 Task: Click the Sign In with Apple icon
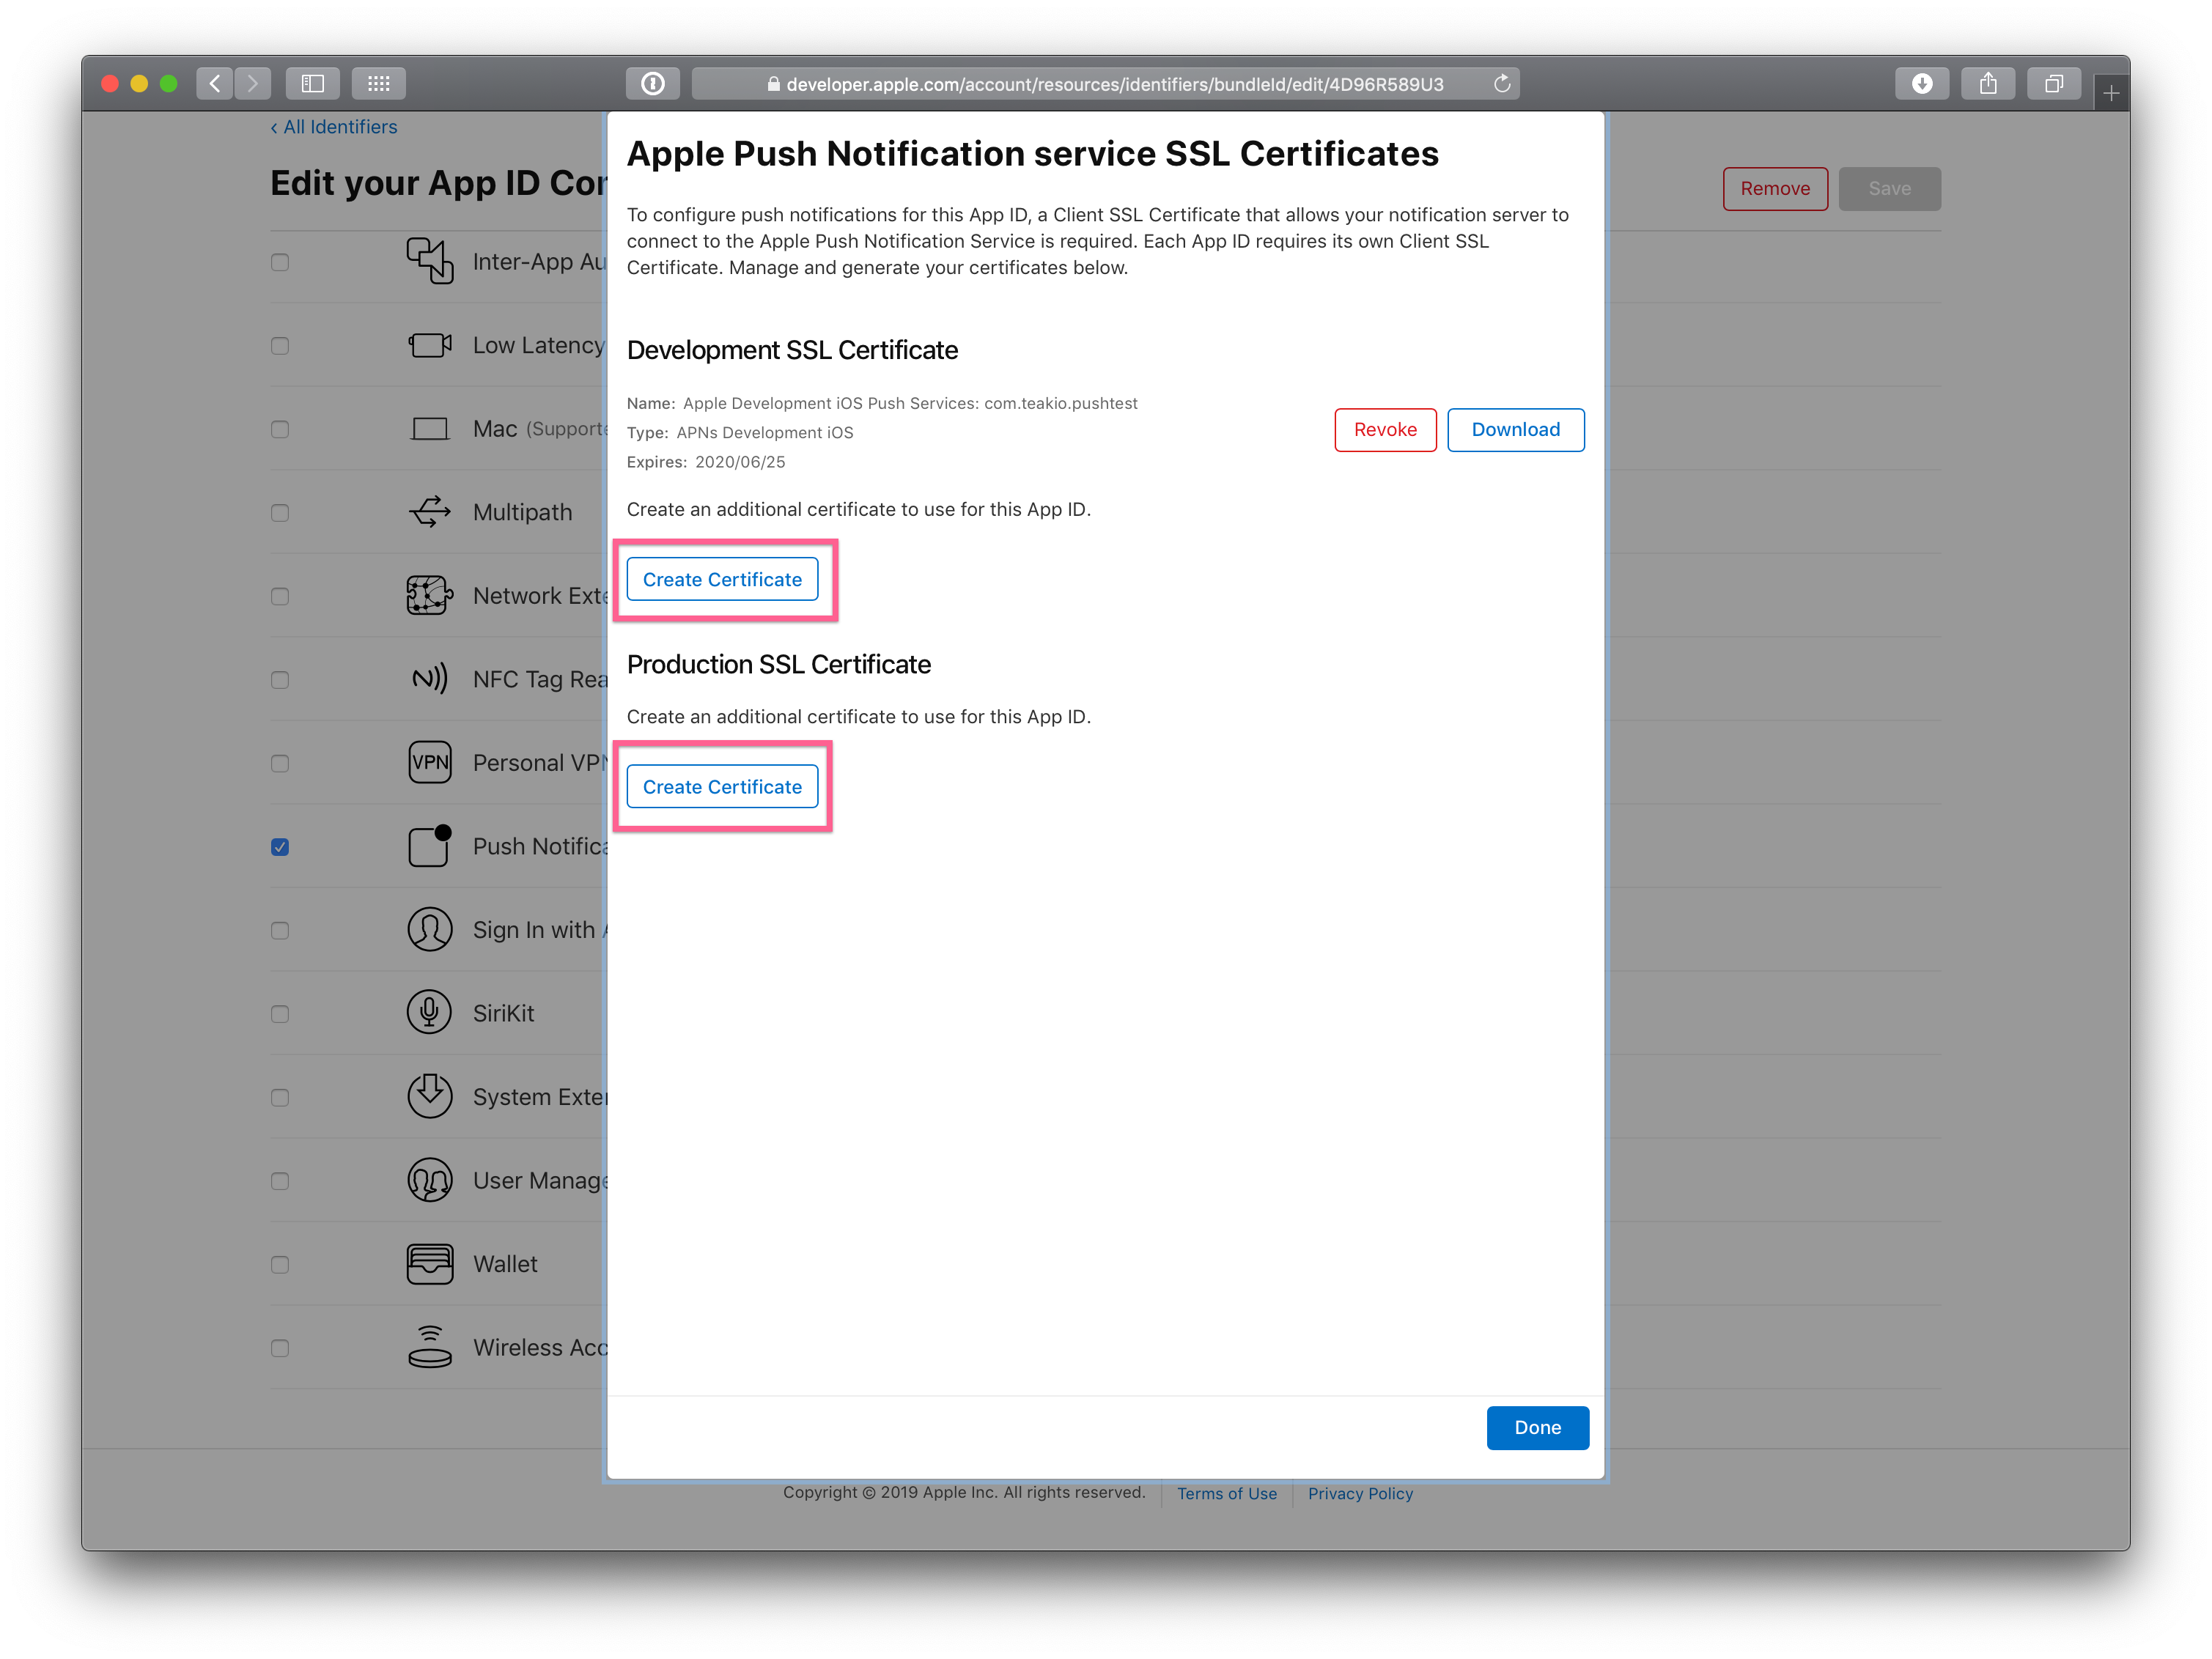tap(430, 930)
